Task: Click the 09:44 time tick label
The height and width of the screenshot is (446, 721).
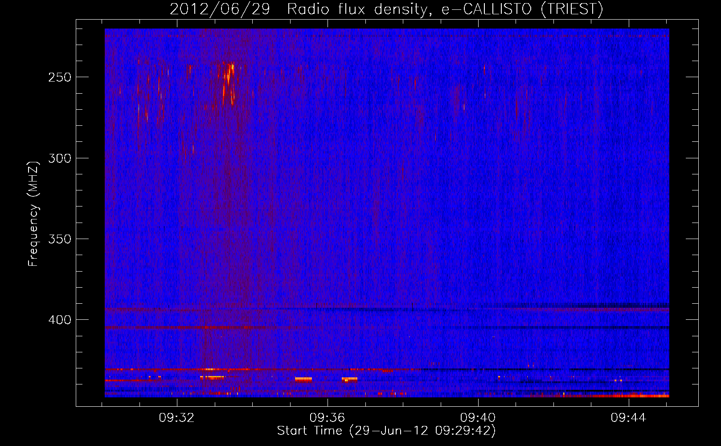Action: [x=629, y=417]
